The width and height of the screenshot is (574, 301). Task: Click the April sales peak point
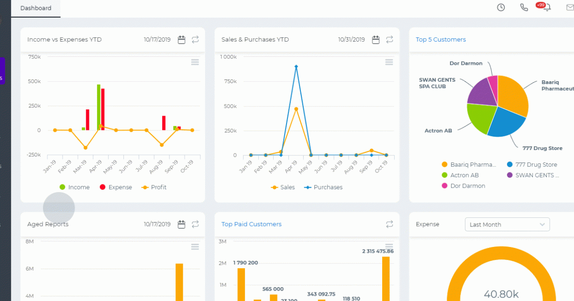[296, 109]
